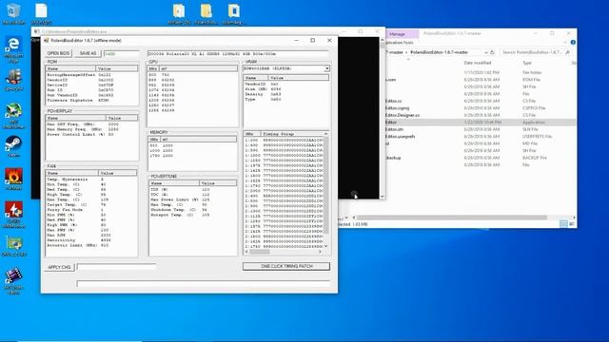
Task: Click the timing strap horizontal scrollbar thumb
Action: pyautogui.click(x=260, y=252)
